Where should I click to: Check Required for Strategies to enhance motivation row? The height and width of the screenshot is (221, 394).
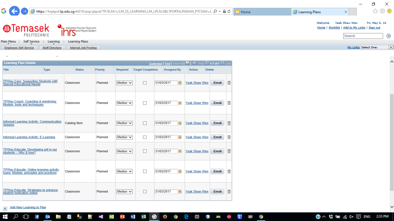[145, 192]
